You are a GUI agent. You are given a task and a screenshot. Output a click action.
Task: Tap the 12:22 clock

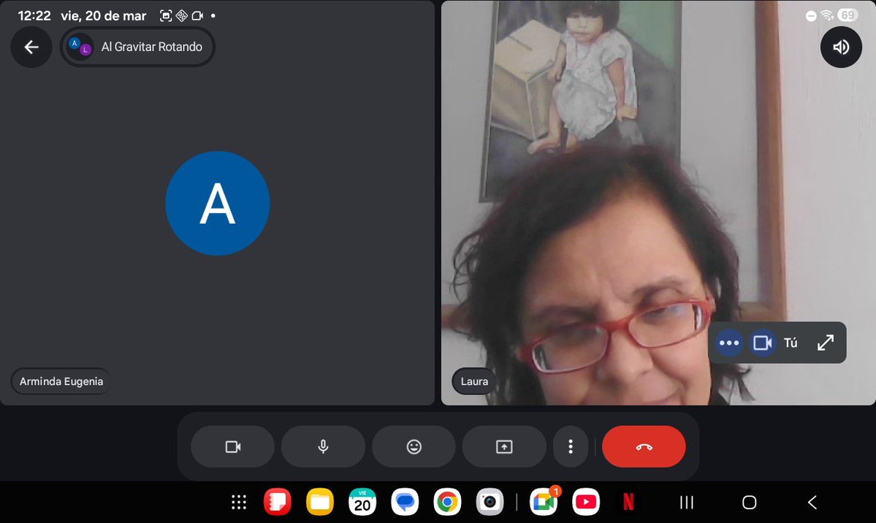tap(34, 15)
